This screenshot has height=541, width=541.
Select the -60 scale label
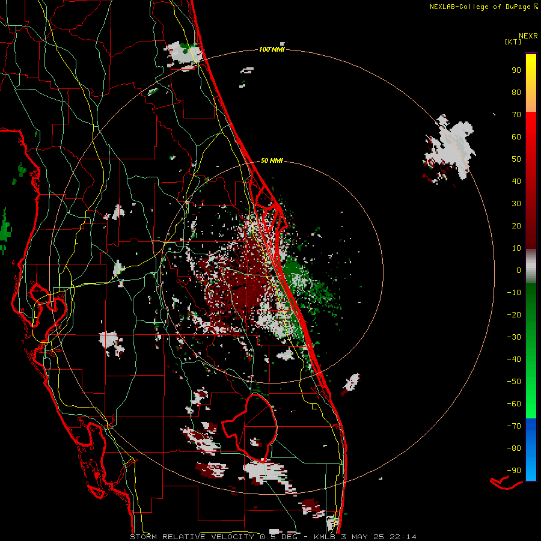pos(514,404)
